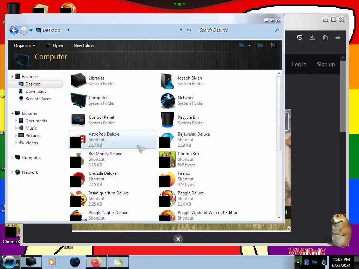Image resolution: width=359 pixels, height=269 pixels.
Task: Click the Open toolbar button
Action: [x=55, y=46]
